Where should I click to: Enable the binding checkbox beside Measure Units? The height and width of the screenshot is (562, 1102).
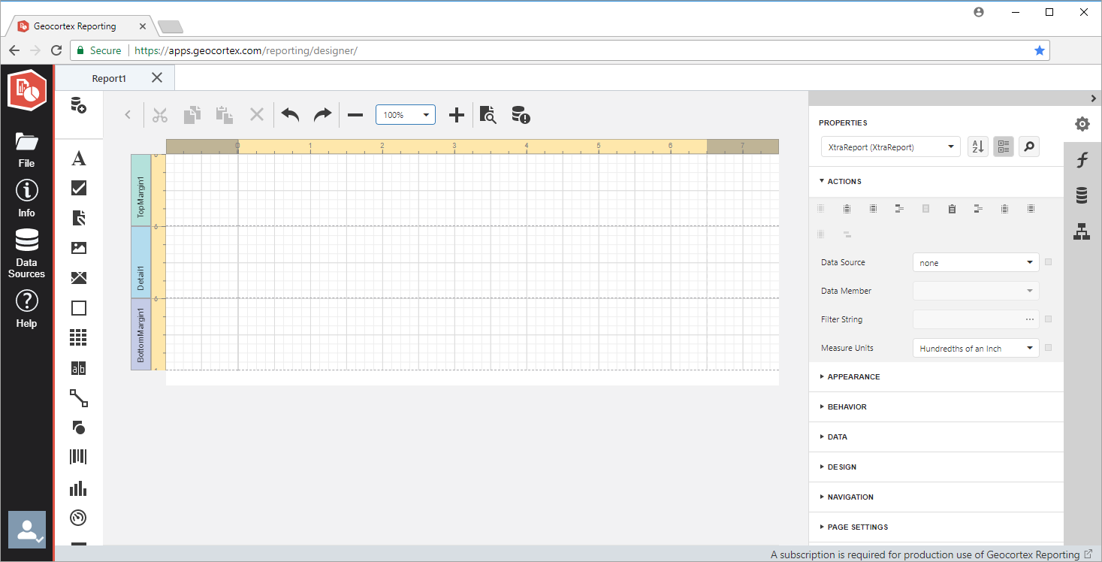click(1049, 347)
